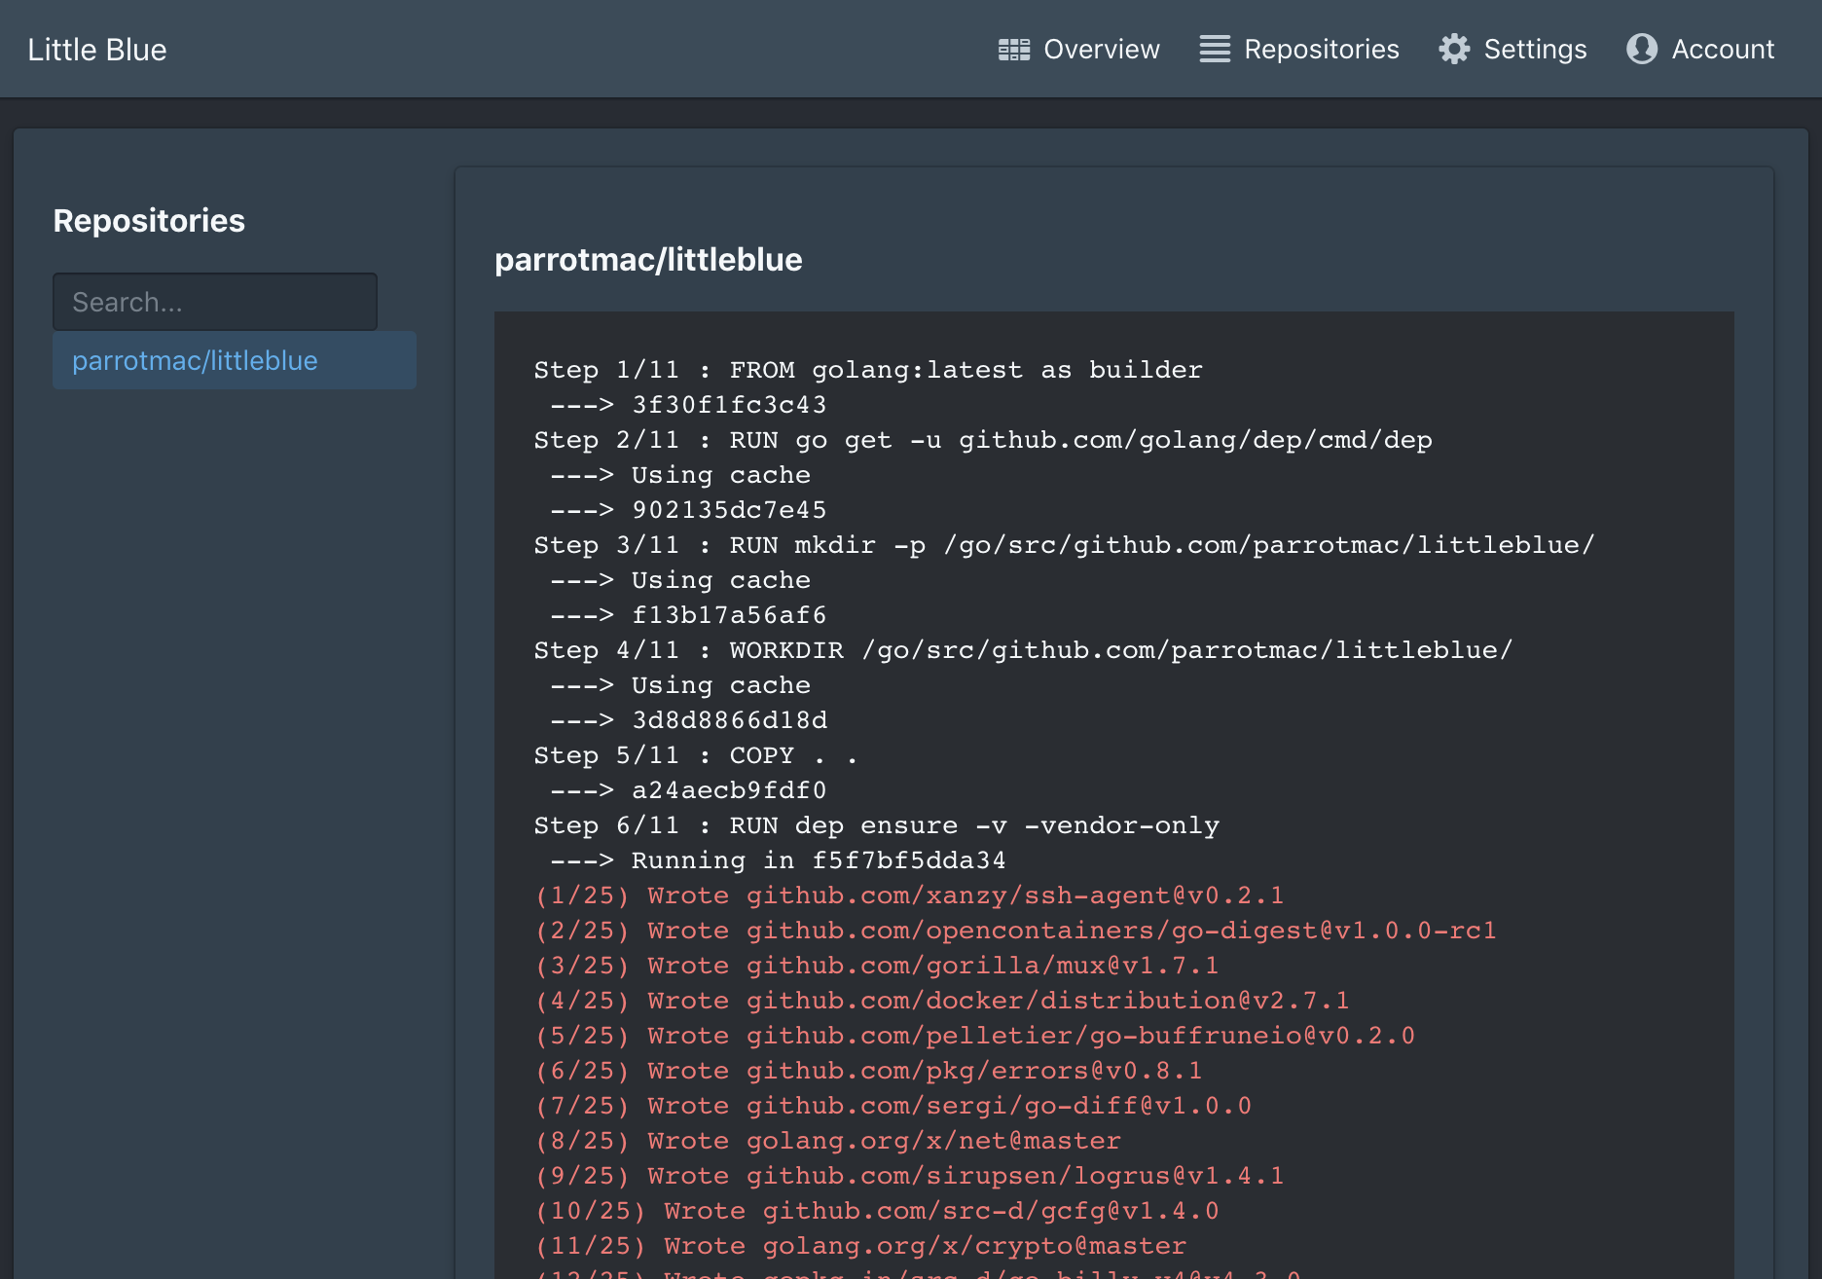Click the Repositories list icon
The width and height of the screenshot is (1822, 1279).
(1215, 50)
